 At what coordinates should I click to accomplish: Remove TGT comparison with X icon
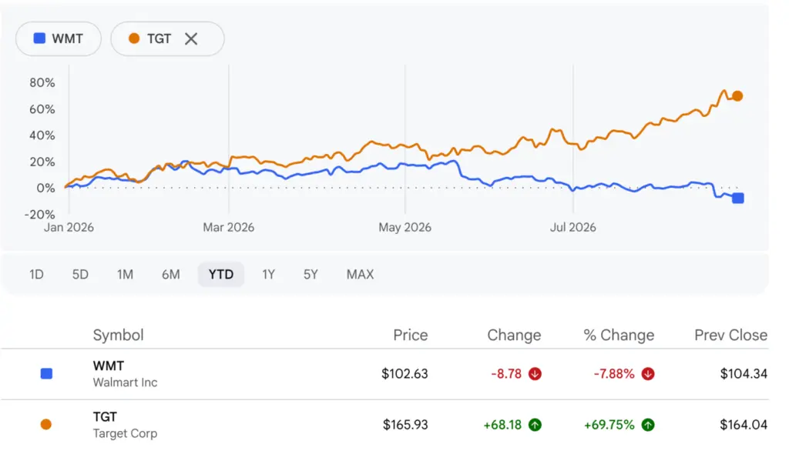click(191, 38)
